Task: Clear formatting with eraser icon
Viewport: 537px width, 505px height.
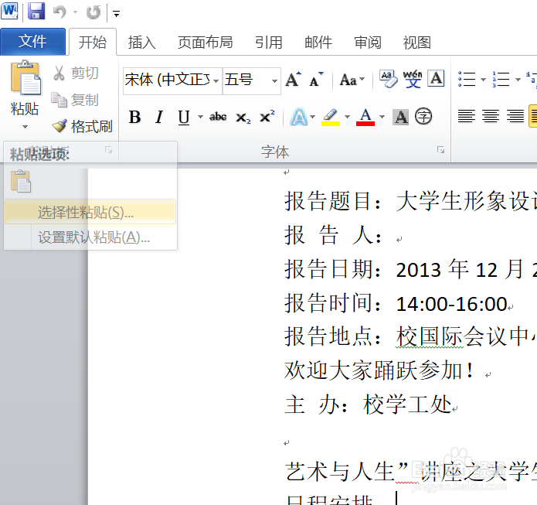Action: tap(389, 79)
